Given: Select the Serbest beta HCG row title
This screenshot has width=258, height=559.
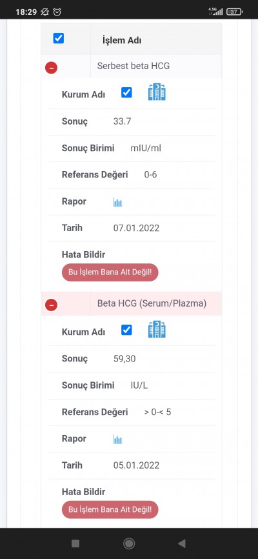Looking at the screenshot, I should coord(134,66).
